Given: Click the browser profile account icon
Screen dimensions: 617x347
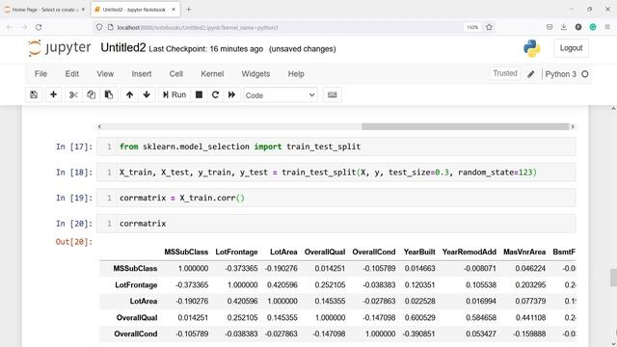Looking at the screenshot, I should click(x=578, y=27).
